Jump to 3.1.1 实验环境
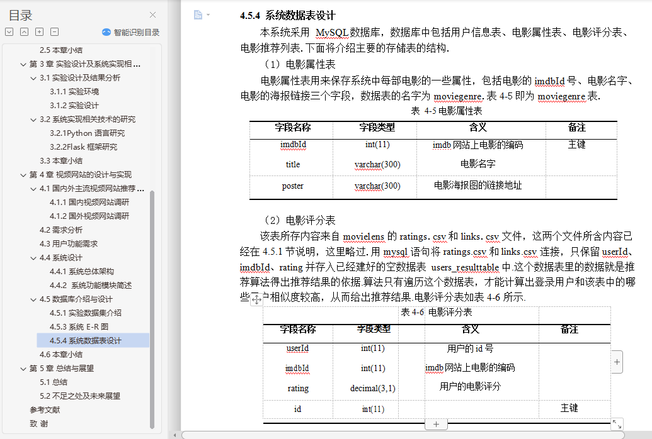Image resolution: width=652 pixels, height=439 pixels. click(74, 92)
